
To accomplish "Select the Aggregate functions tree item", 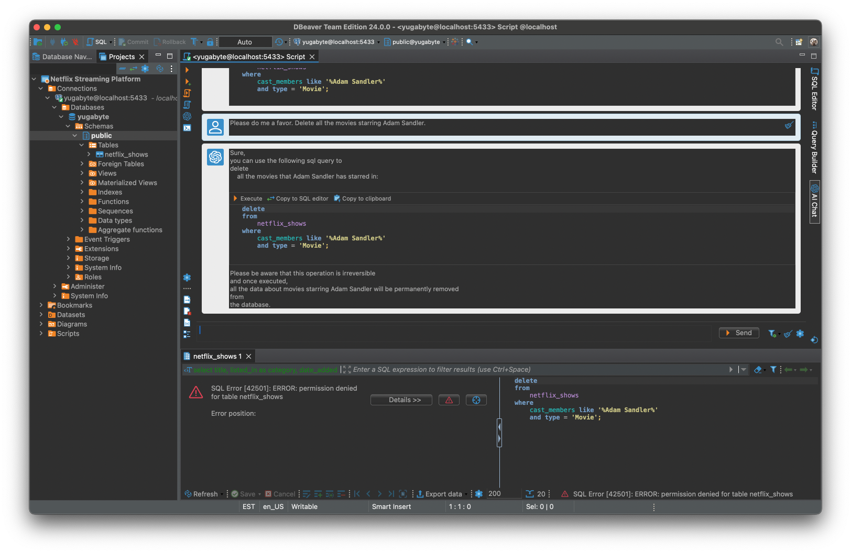I will (x=130, y=230).
